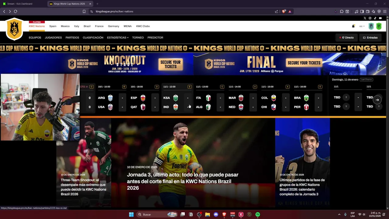Image resolution: width=389 pixels, height=219 pixels.
Task: Open Spotify from the taskbar
Action: click(258, 214)
